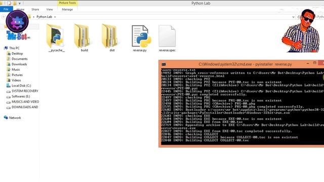The image size is (324, 182).
Task: Click the reverse.spec file name label
Action: click(167, 50)
